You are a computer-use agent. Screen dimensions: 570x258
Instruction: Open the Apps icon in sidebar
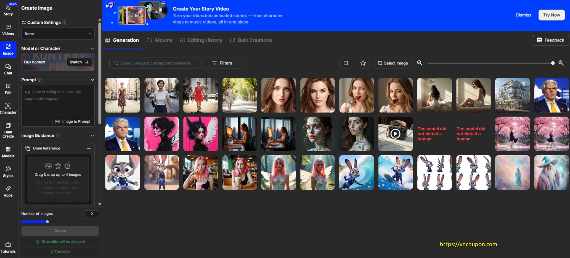[8, 191]
